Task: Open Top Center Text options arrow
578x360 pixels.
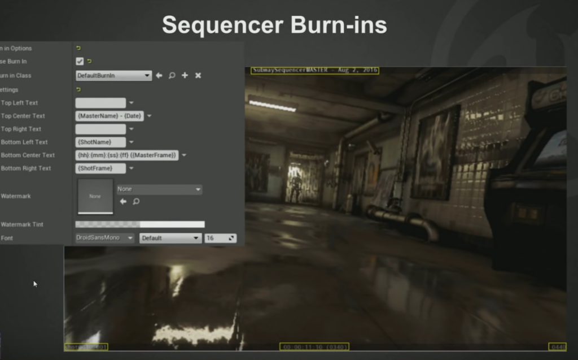Action: 149,116
